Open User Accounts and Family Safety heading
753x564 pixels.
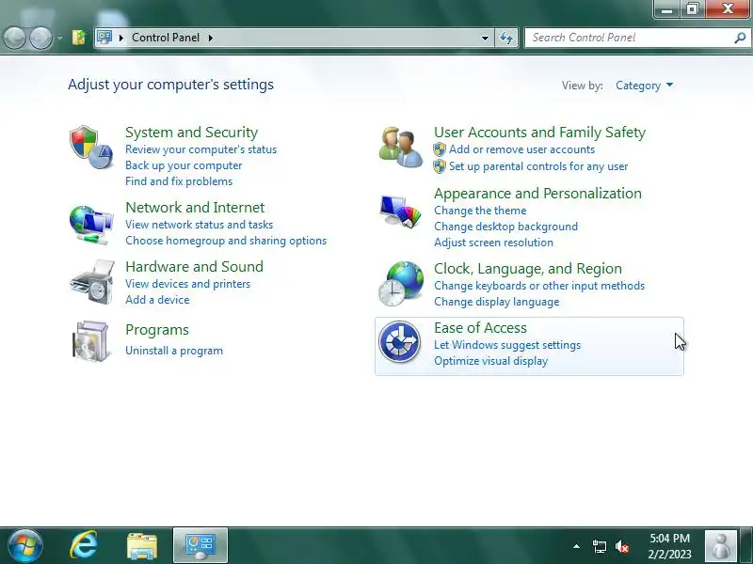pos(539,132)
